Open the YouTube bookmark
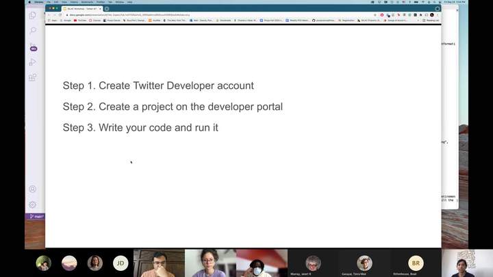Screen dimensions: 493x277 (x=80, y=21)
